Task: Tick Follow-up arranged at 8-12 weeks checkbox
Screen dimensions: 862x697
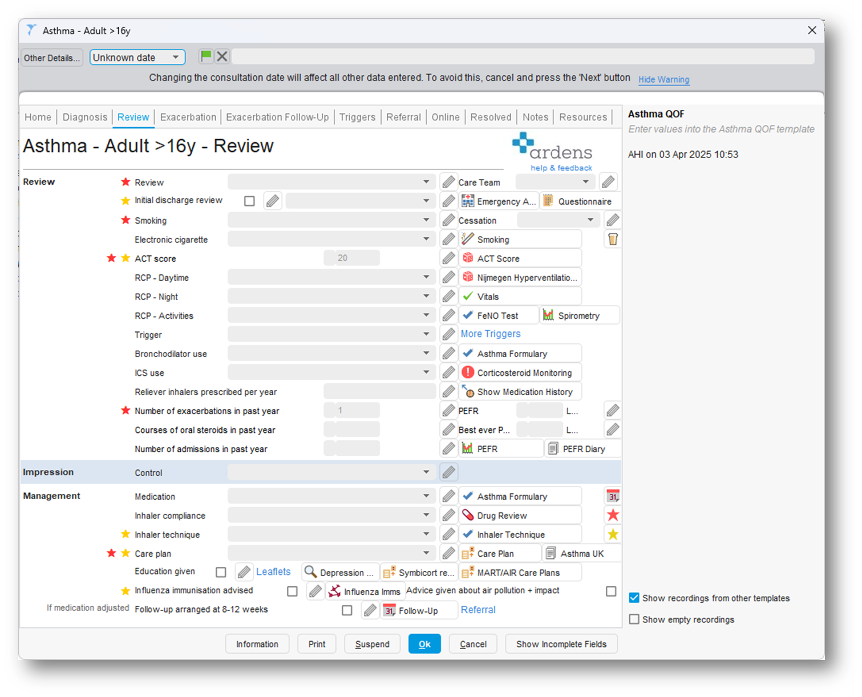Action: [347, 610]
